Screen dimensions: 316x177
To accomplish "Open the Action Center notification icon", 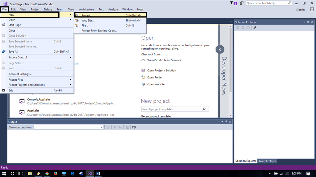I will point(308,173).
